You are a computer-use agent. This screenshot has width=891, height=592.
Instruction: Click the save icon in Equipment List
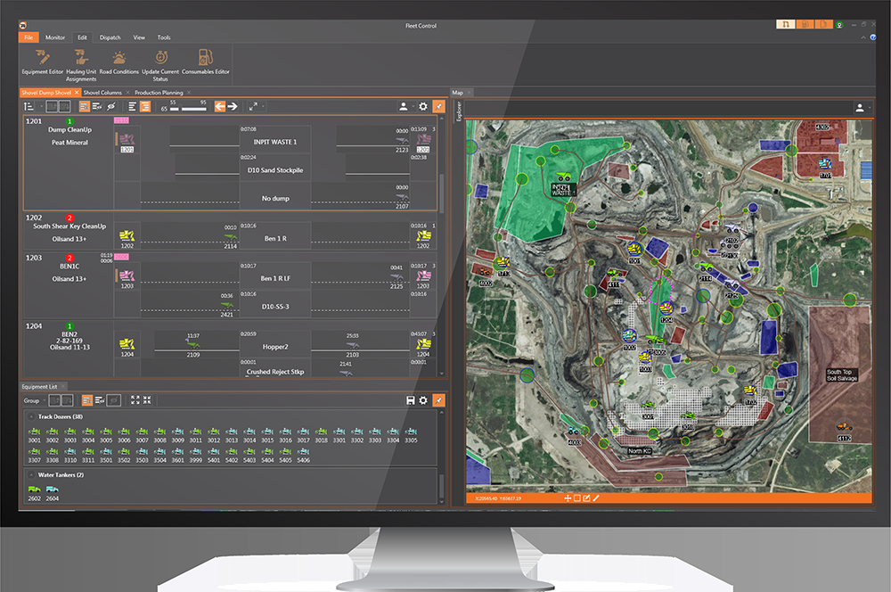(410, 401)
